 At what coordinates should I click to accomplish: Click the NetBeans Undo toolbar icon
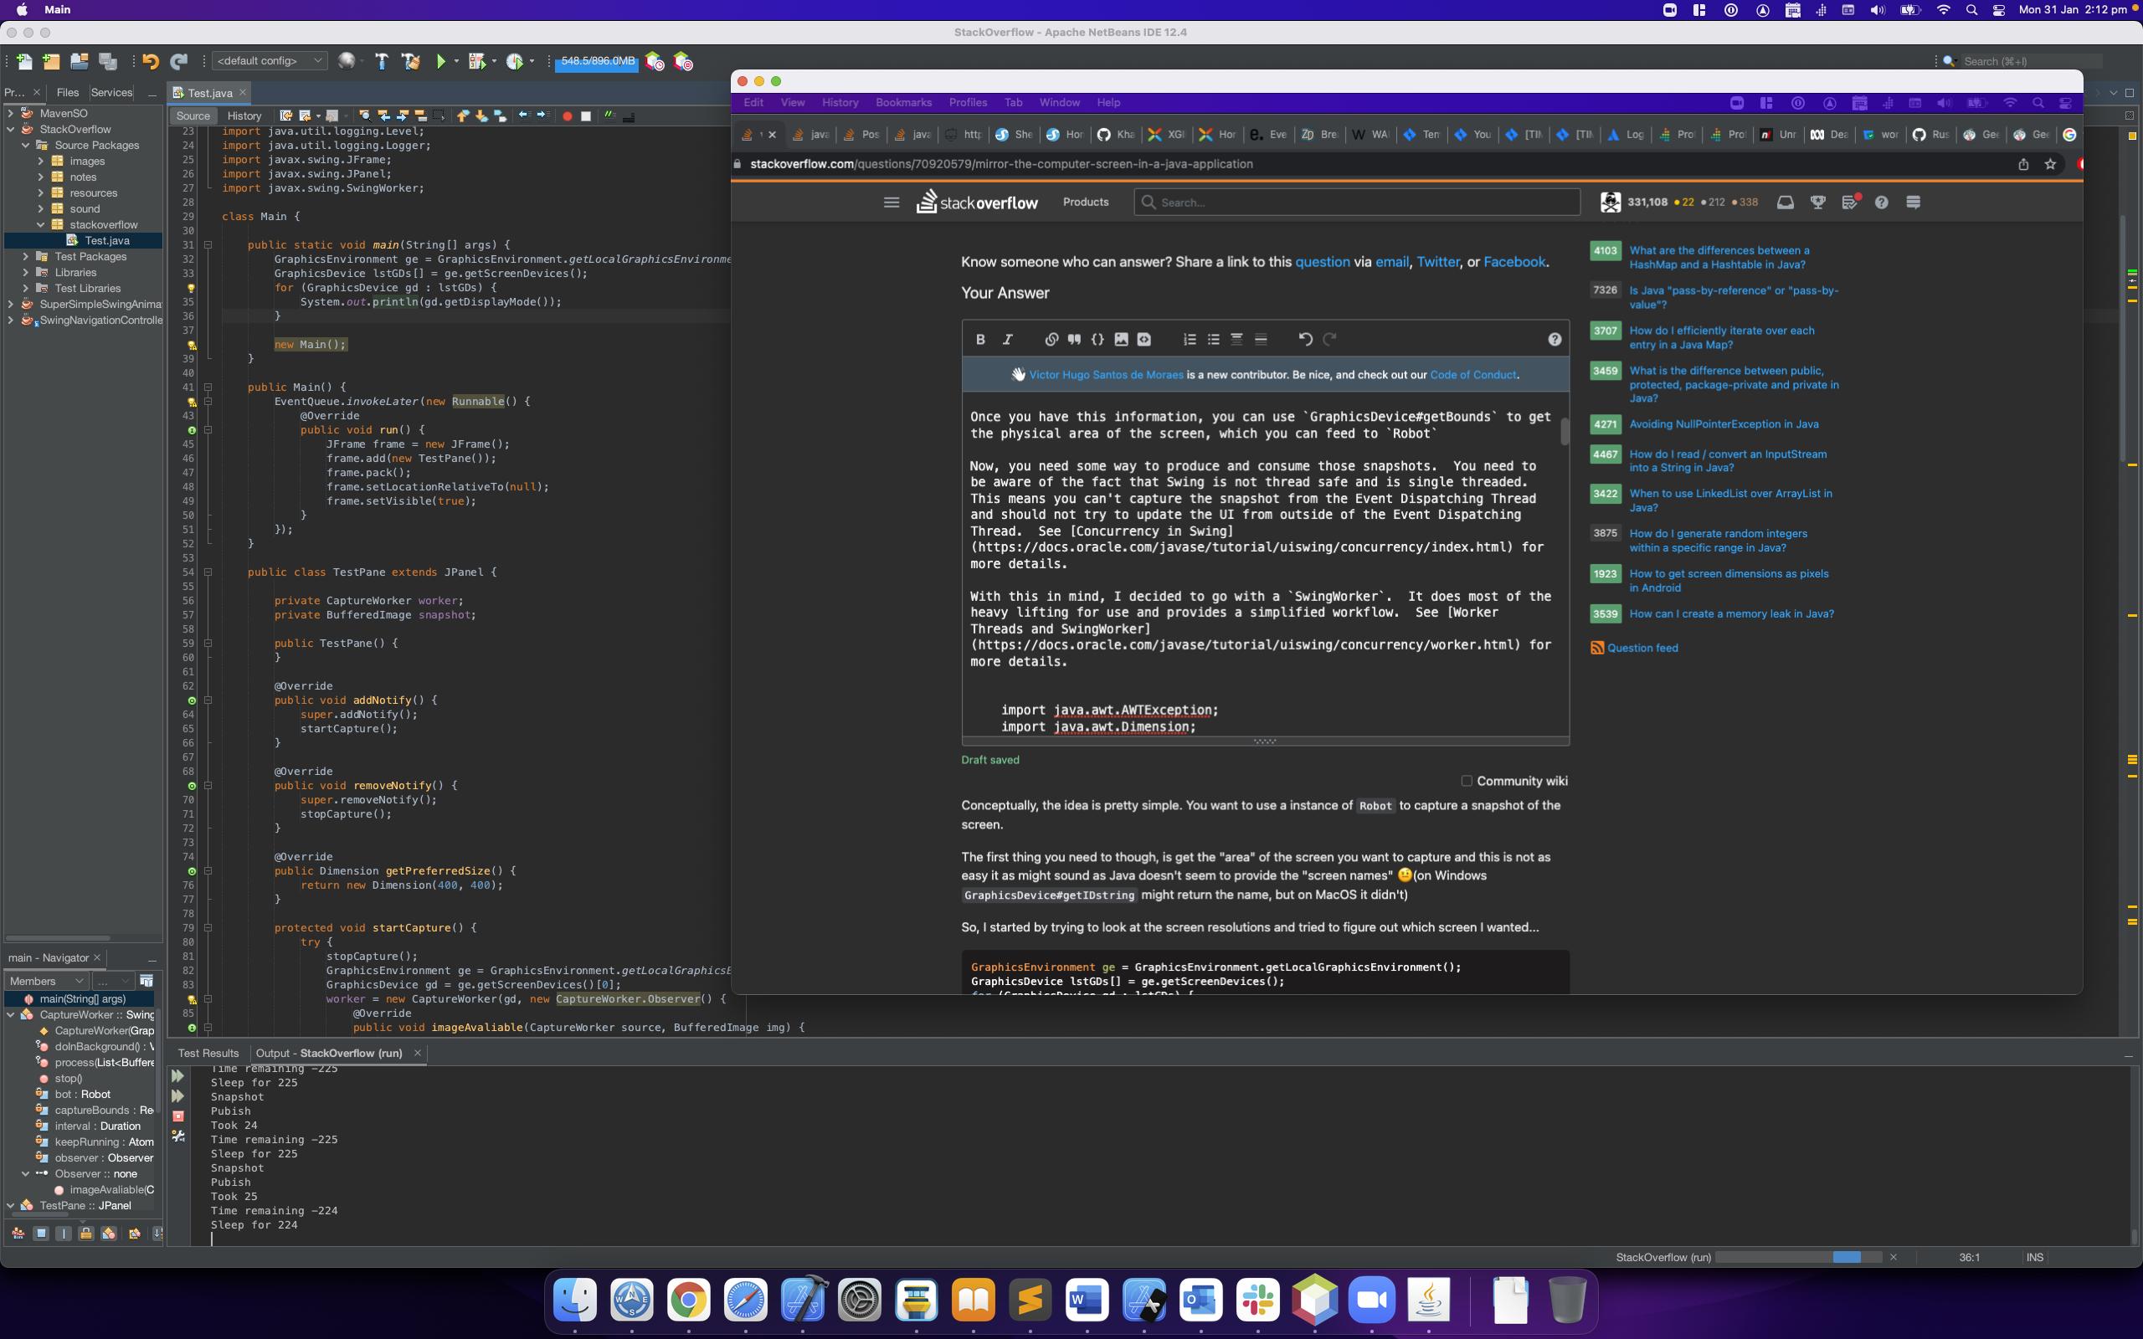click(151, 61)
